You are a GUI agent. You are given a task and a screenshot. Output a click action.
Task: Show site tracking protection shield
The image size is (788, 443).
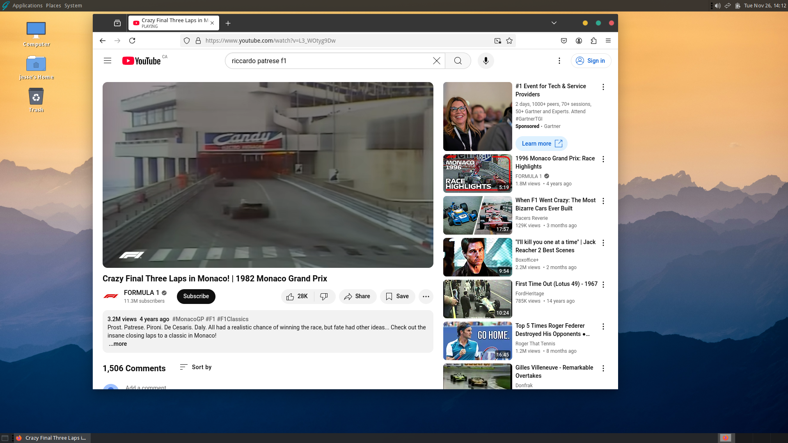point(187,41)
